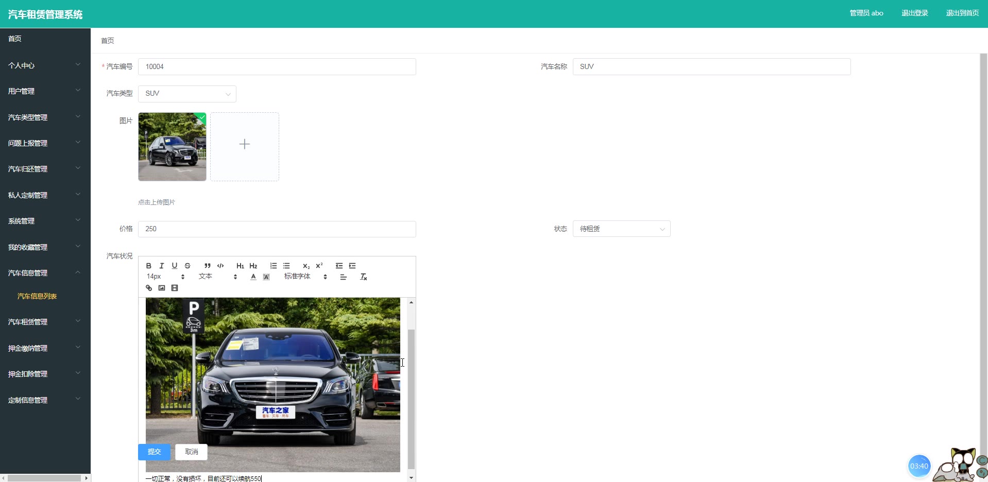Image resolution: width=988 pixels, height=482 pixels.
Task: Click the 汽车名称 input field
Action: pyautogui.click(x=711, y=67)
